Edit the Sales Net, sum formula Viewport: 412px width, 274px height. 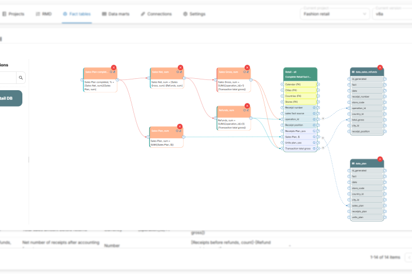(181, 72)
